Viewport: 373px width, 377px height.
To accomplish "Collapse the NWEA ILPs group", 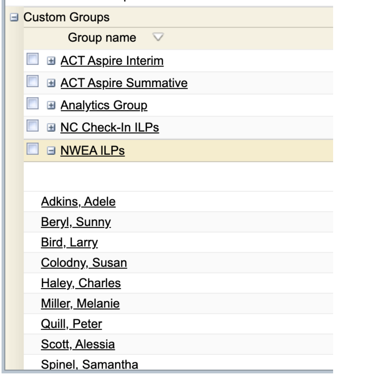I will [x=51, y=151].
